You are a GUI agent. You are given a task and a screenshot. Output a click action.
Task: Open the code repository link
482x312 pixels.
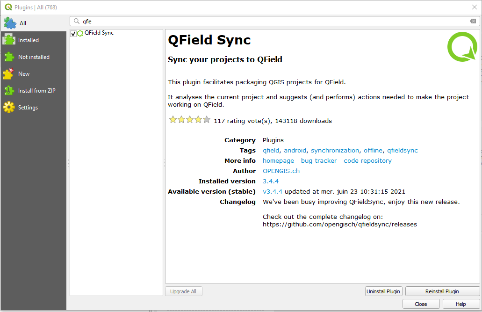coord(367,160)
